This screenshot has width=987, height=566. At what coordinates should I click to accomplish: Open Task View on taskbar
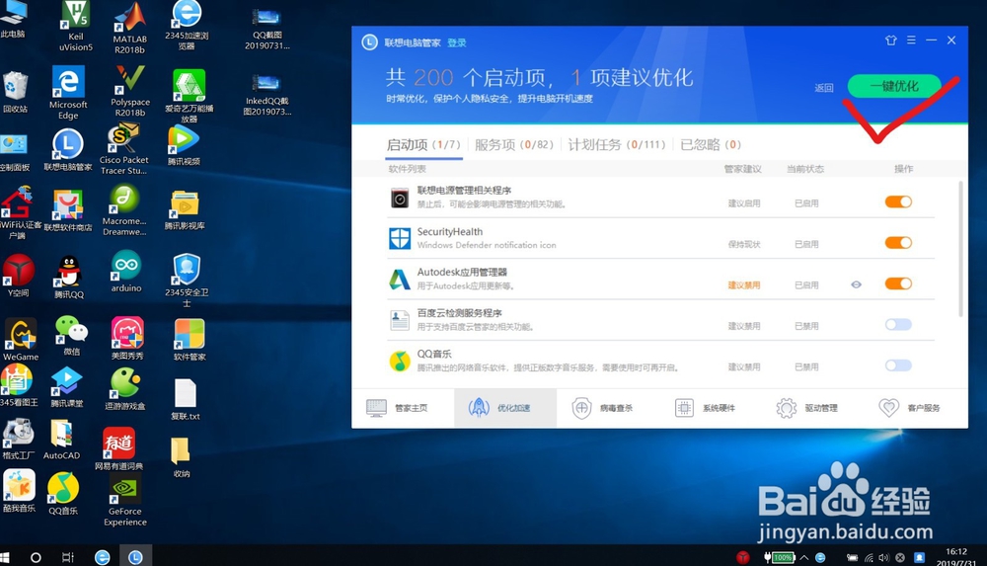pyautogui.click(x=67, y=557)
